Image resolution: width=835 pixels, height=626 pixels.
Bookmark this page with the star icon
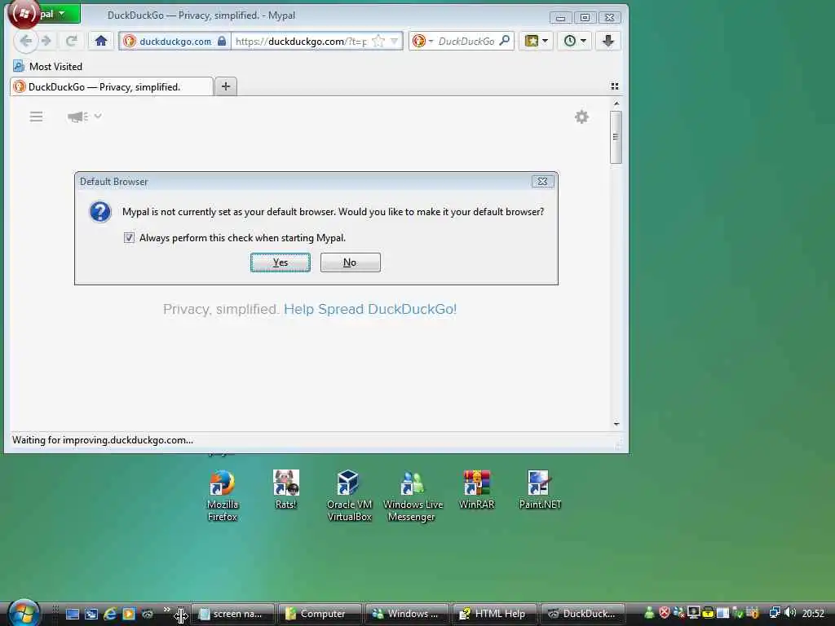[x=378, y=41]
